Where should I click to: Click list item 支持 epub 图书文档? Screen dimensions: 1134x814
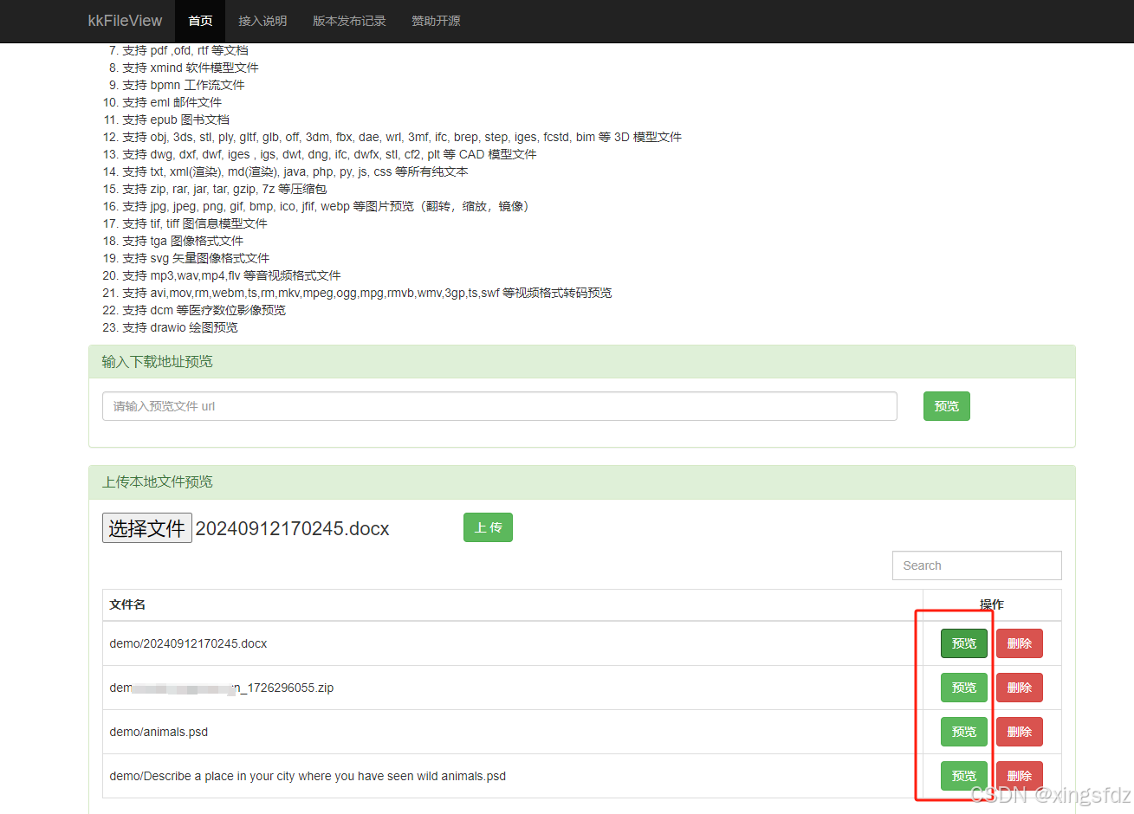(x=175, y=120)
